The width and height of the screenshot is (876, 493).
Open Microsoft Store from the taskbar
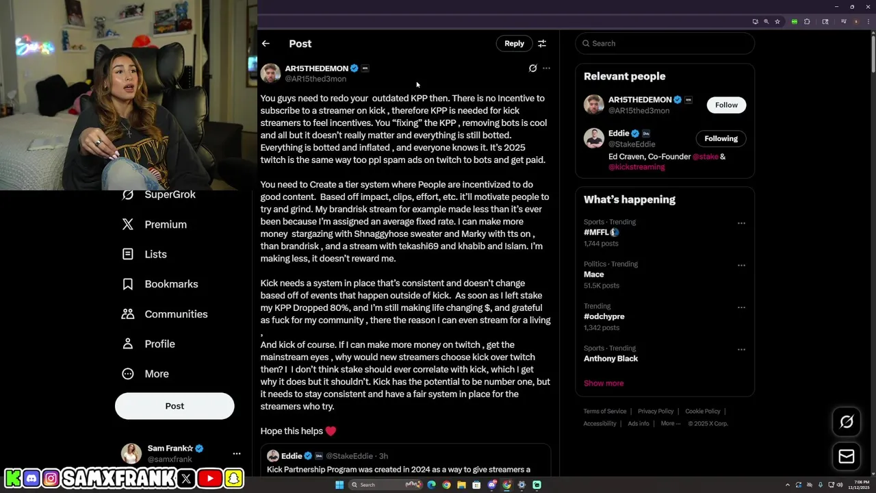tap(476, 485)
